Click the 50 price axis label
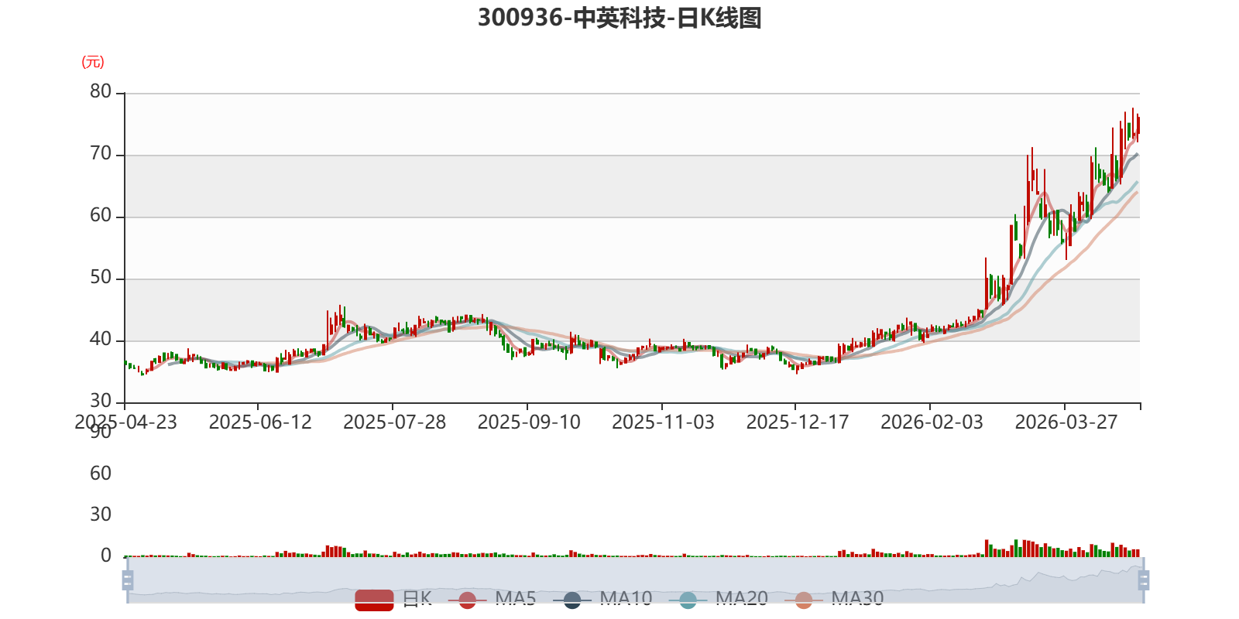The height and width of the screenshot is (619, 1239). pos(101,277)
